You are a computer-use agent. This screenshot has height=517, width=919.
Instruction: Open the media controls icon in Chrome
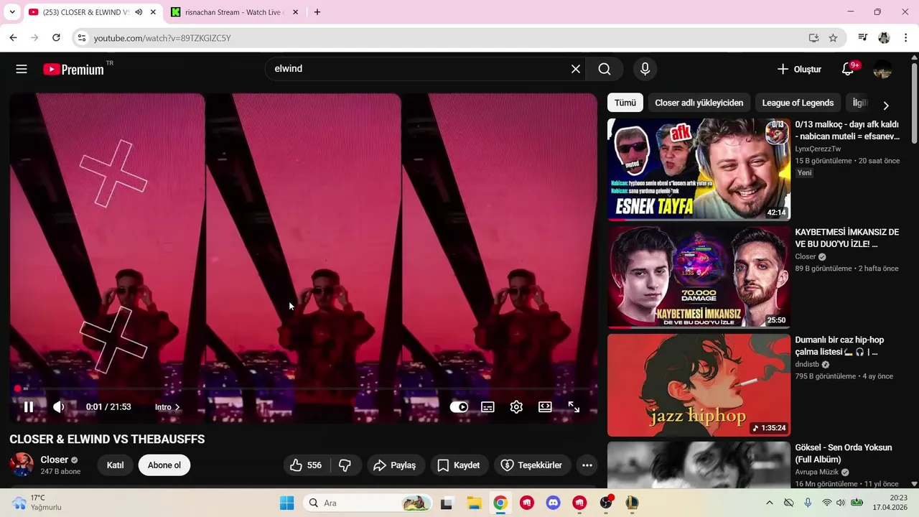click(x=863, y=38)
